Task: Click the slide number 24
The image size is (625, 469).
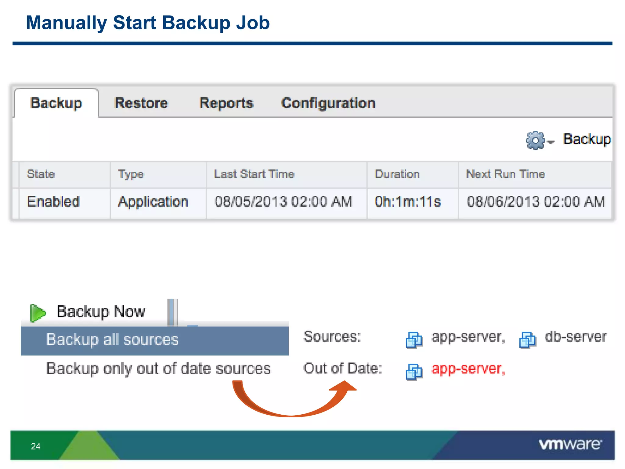Action: pyautogui.click(x=36, y=446)
